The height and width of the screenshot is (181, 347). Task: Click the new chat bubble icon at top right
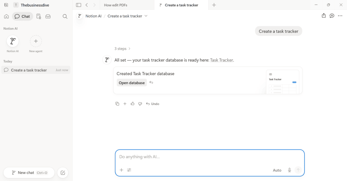pos(332,16)
